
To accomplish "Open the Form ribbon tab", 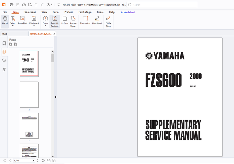I will click(x=55, y=12).
